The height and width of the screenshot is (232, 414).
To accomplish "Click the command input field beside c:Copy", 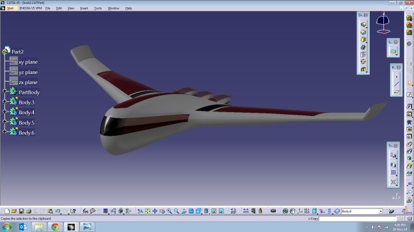I will click(358, 219).
